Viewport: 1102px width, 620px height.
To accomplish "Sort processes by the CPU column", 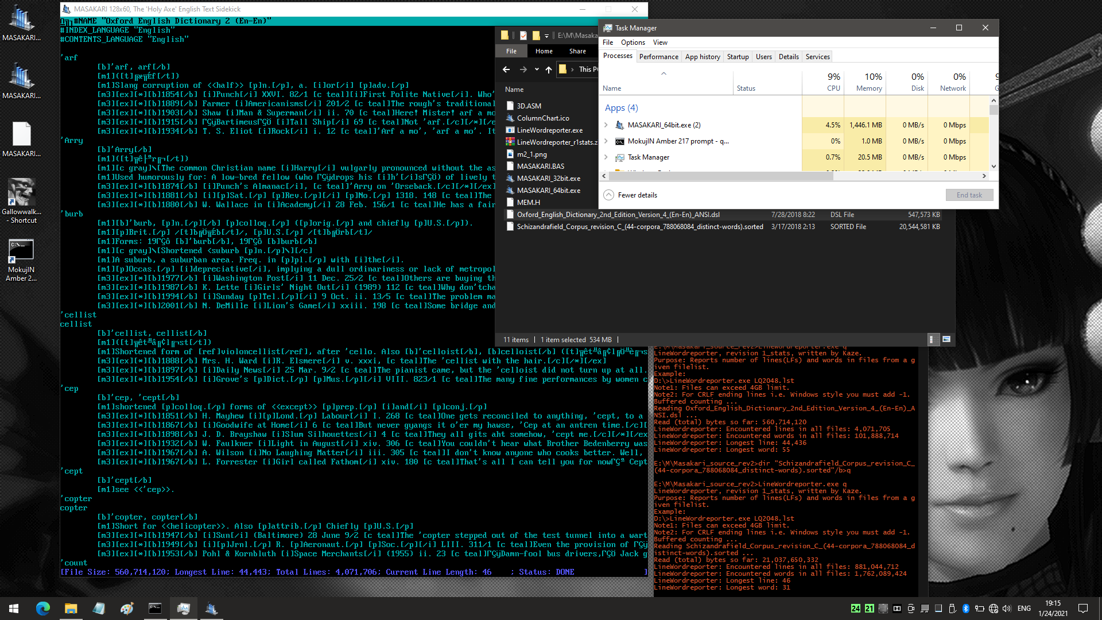I will 823,82.
